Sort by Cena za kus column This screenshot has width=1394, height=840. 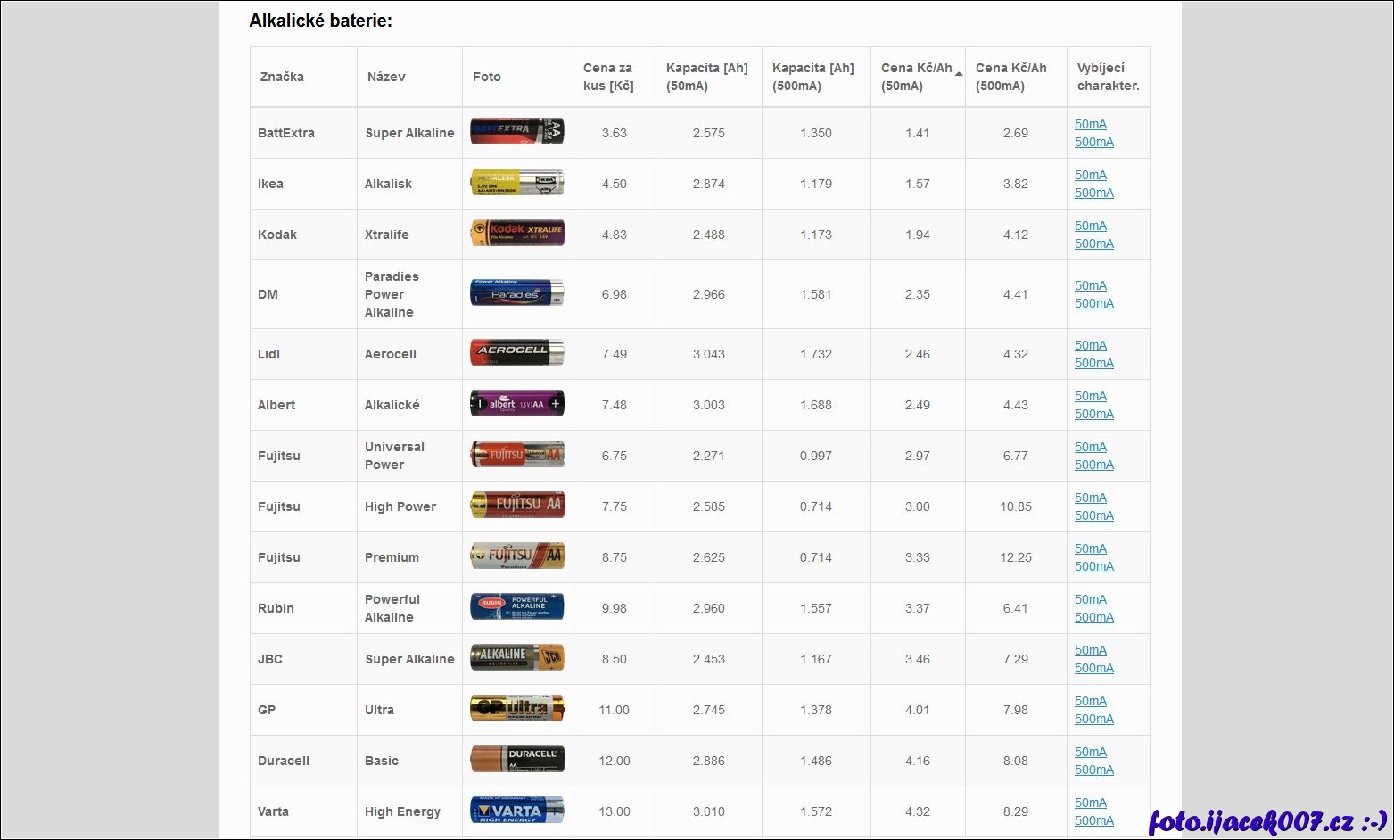[x=608, y=77]
